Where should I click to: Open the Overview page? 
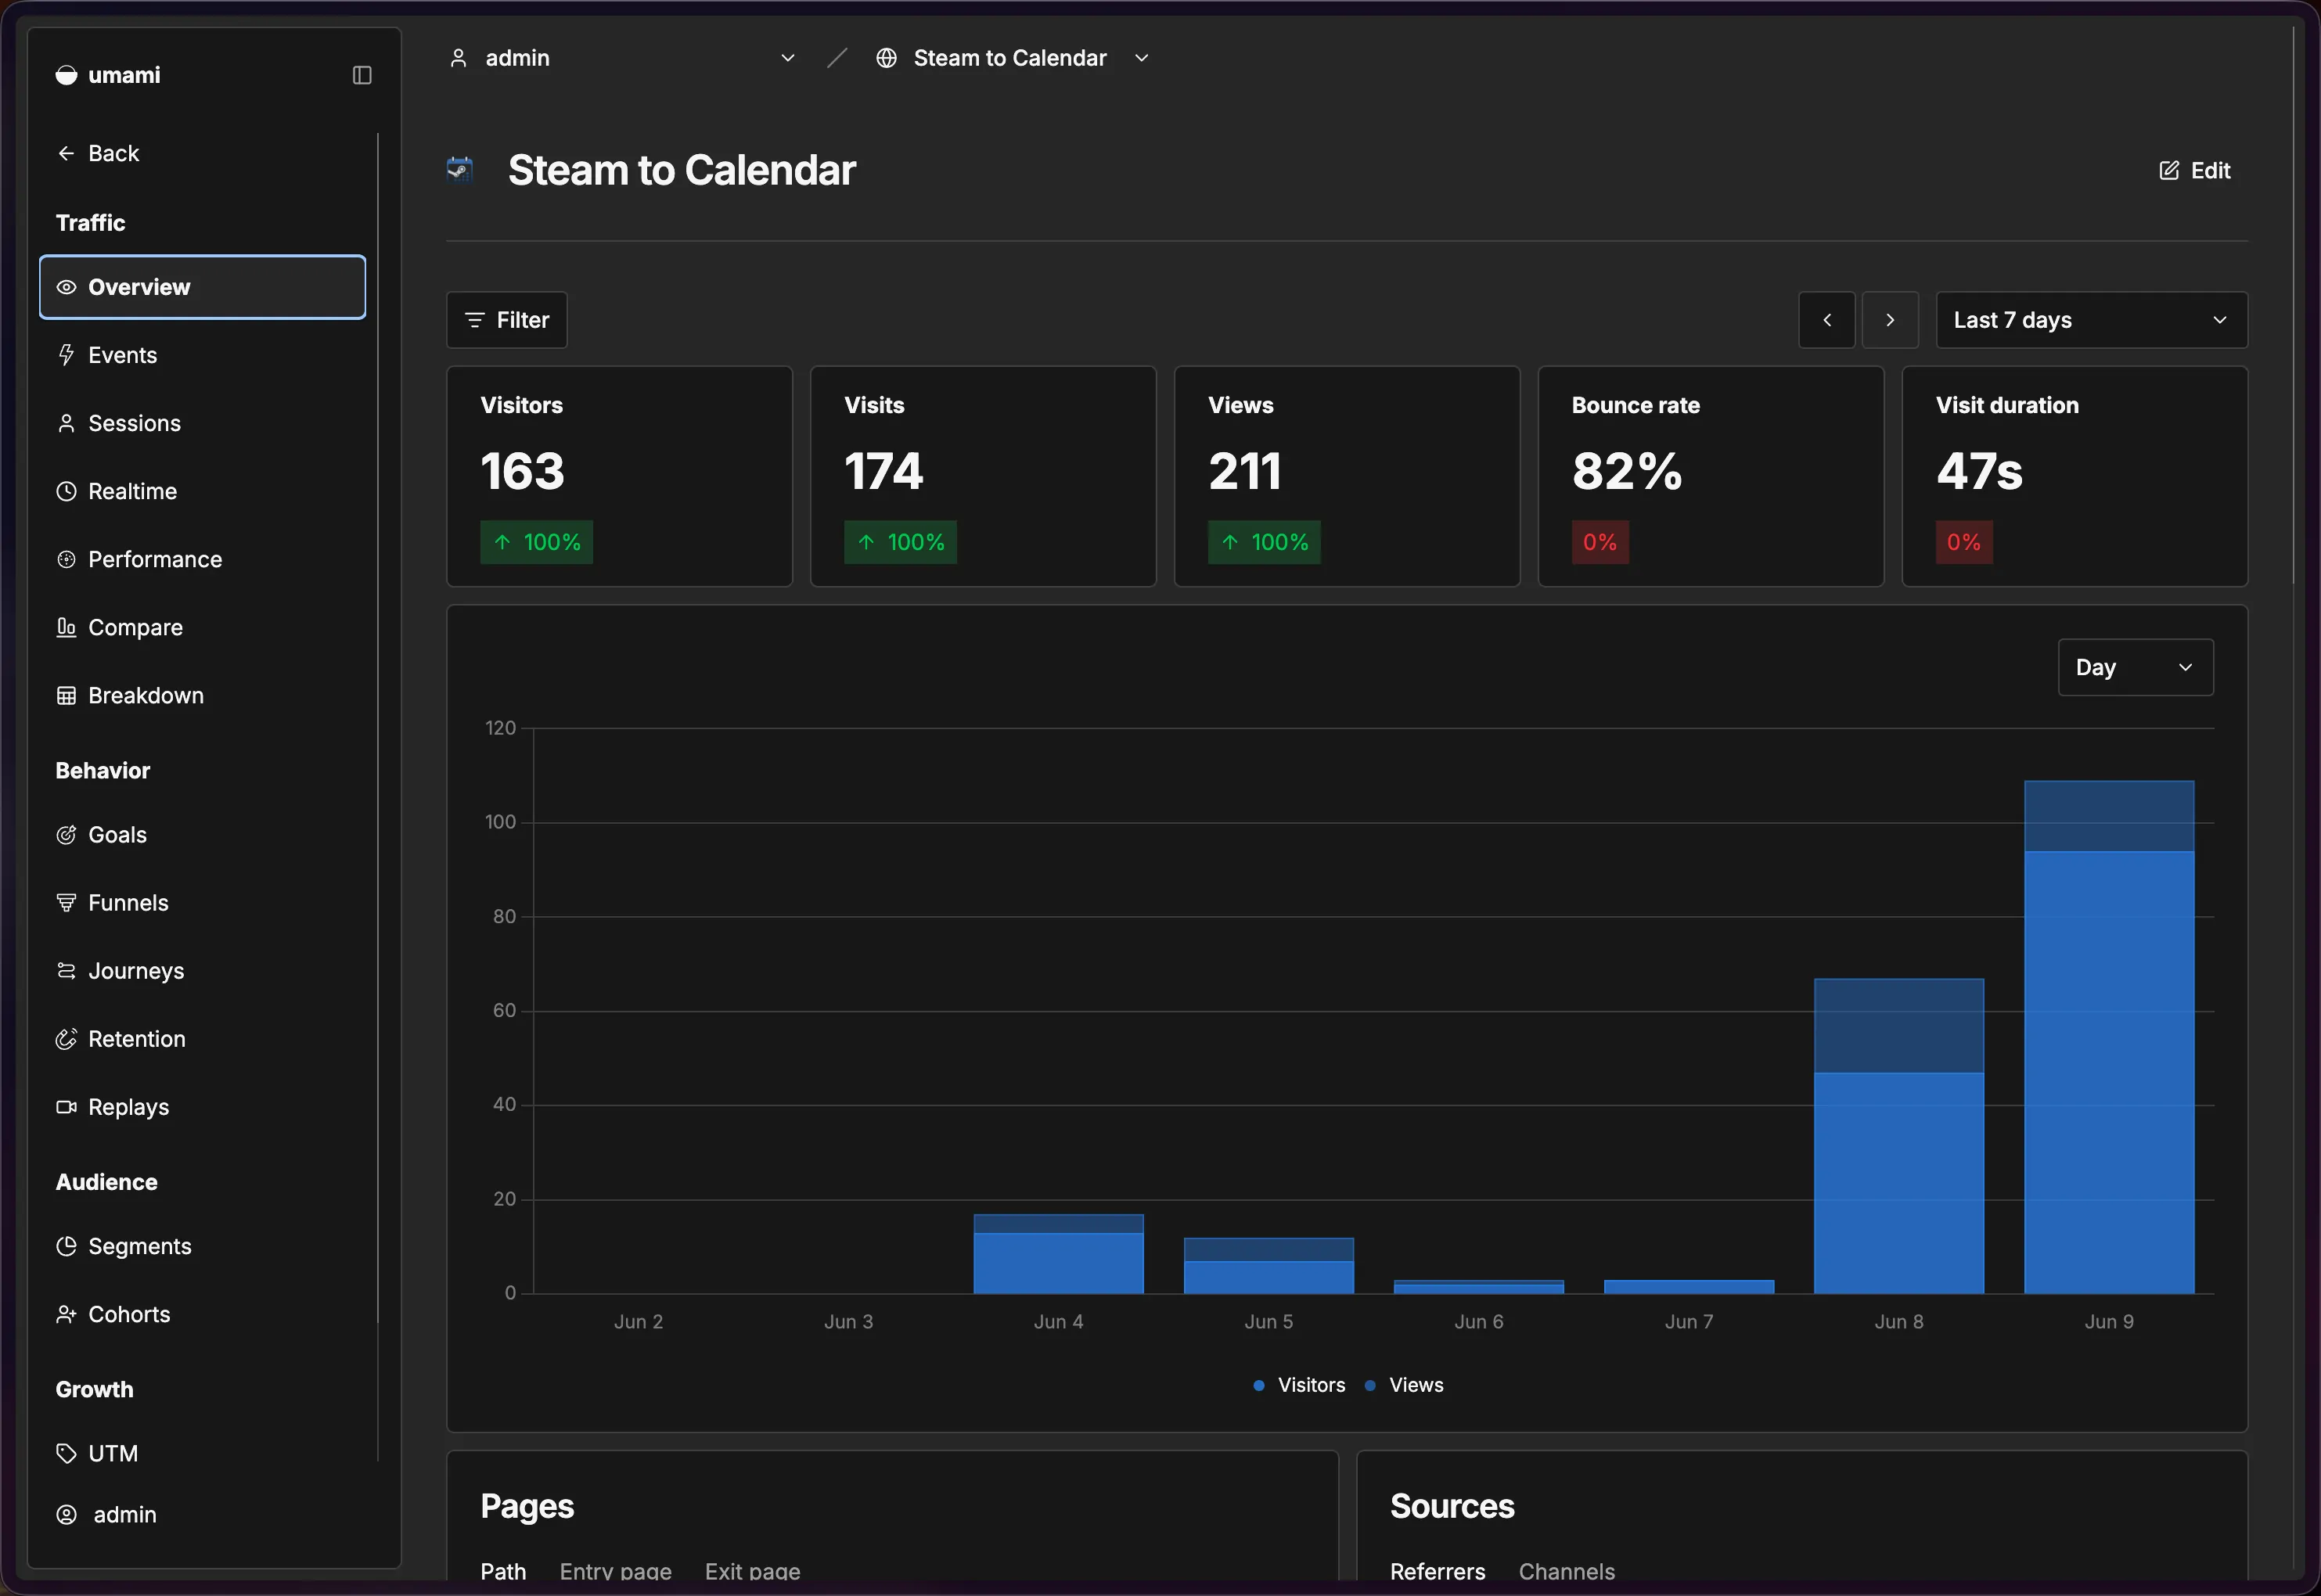203,287
